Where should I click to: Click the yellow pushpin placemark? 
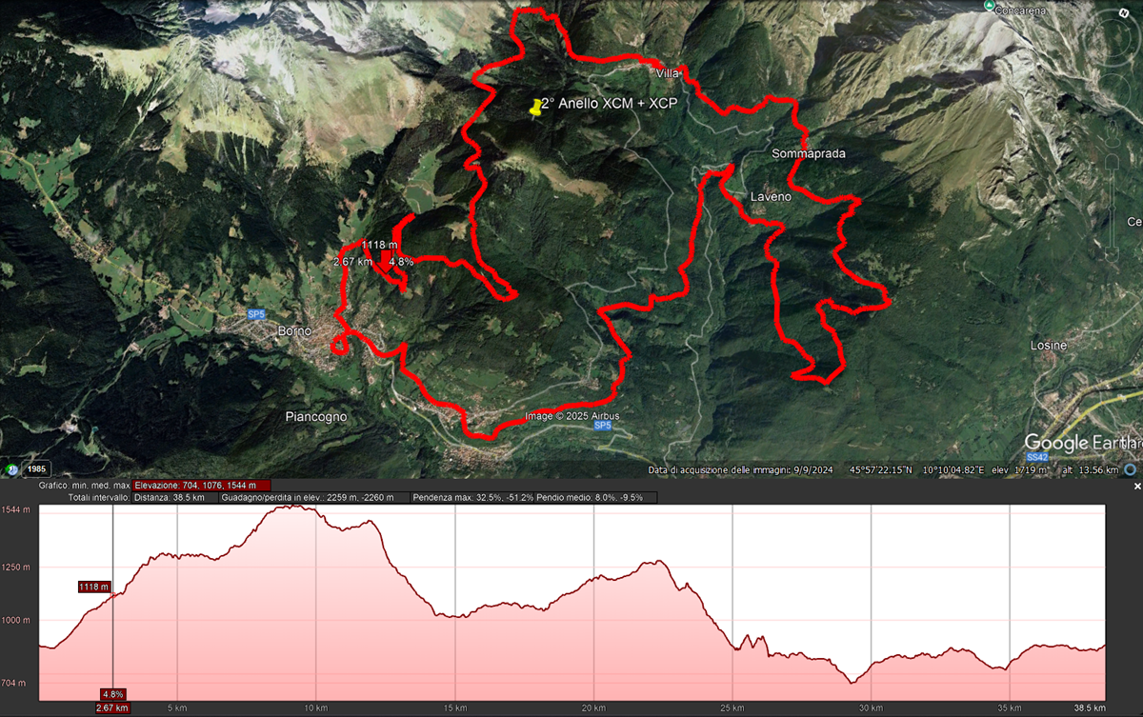click(x=536, y=107)
